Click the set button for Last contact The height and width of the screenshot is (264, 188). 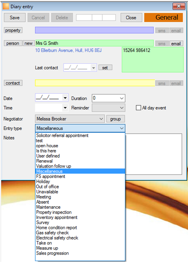[105, 68]
